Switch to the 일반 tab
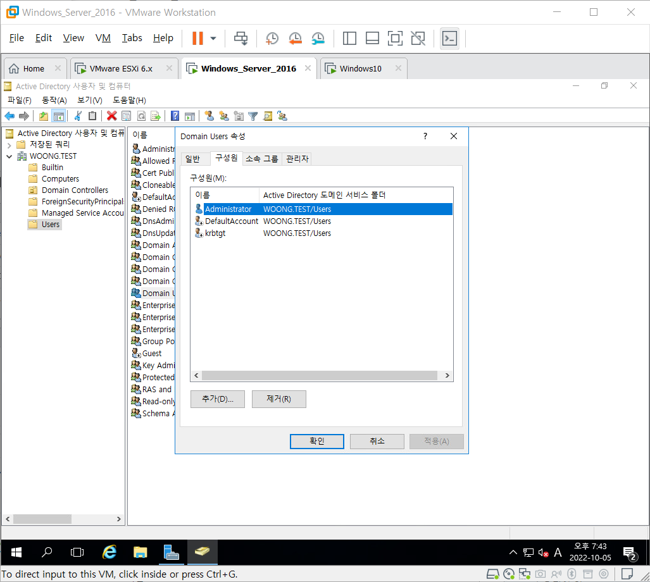 [x=193, y=159]
